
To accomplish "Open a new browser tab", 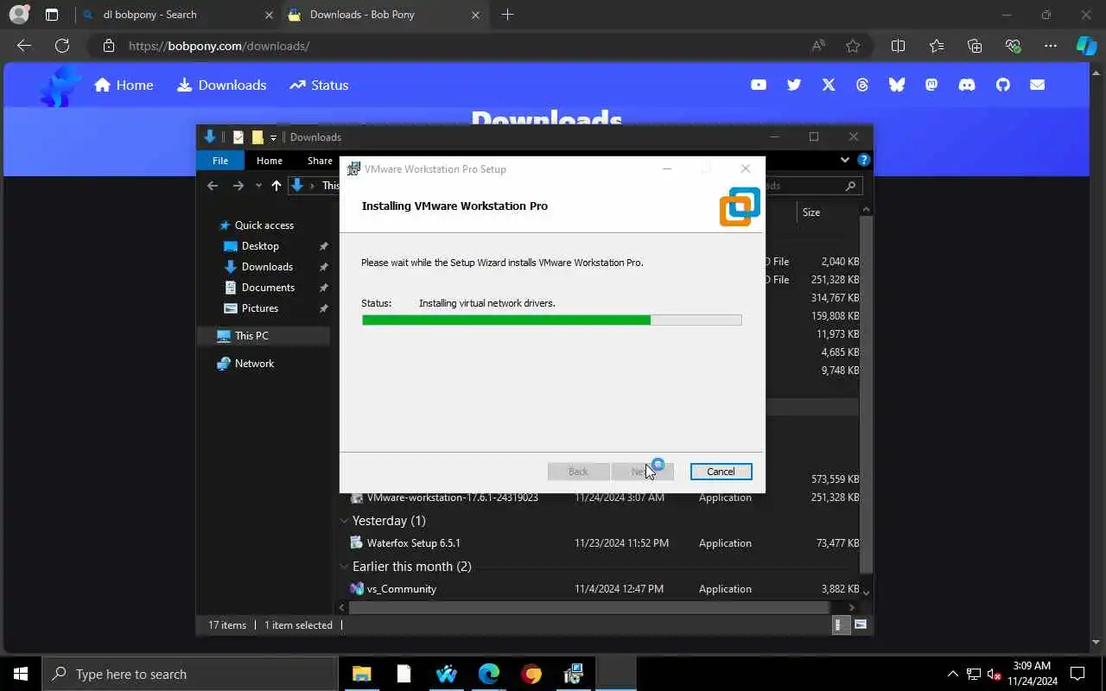I will coord(507,15).
